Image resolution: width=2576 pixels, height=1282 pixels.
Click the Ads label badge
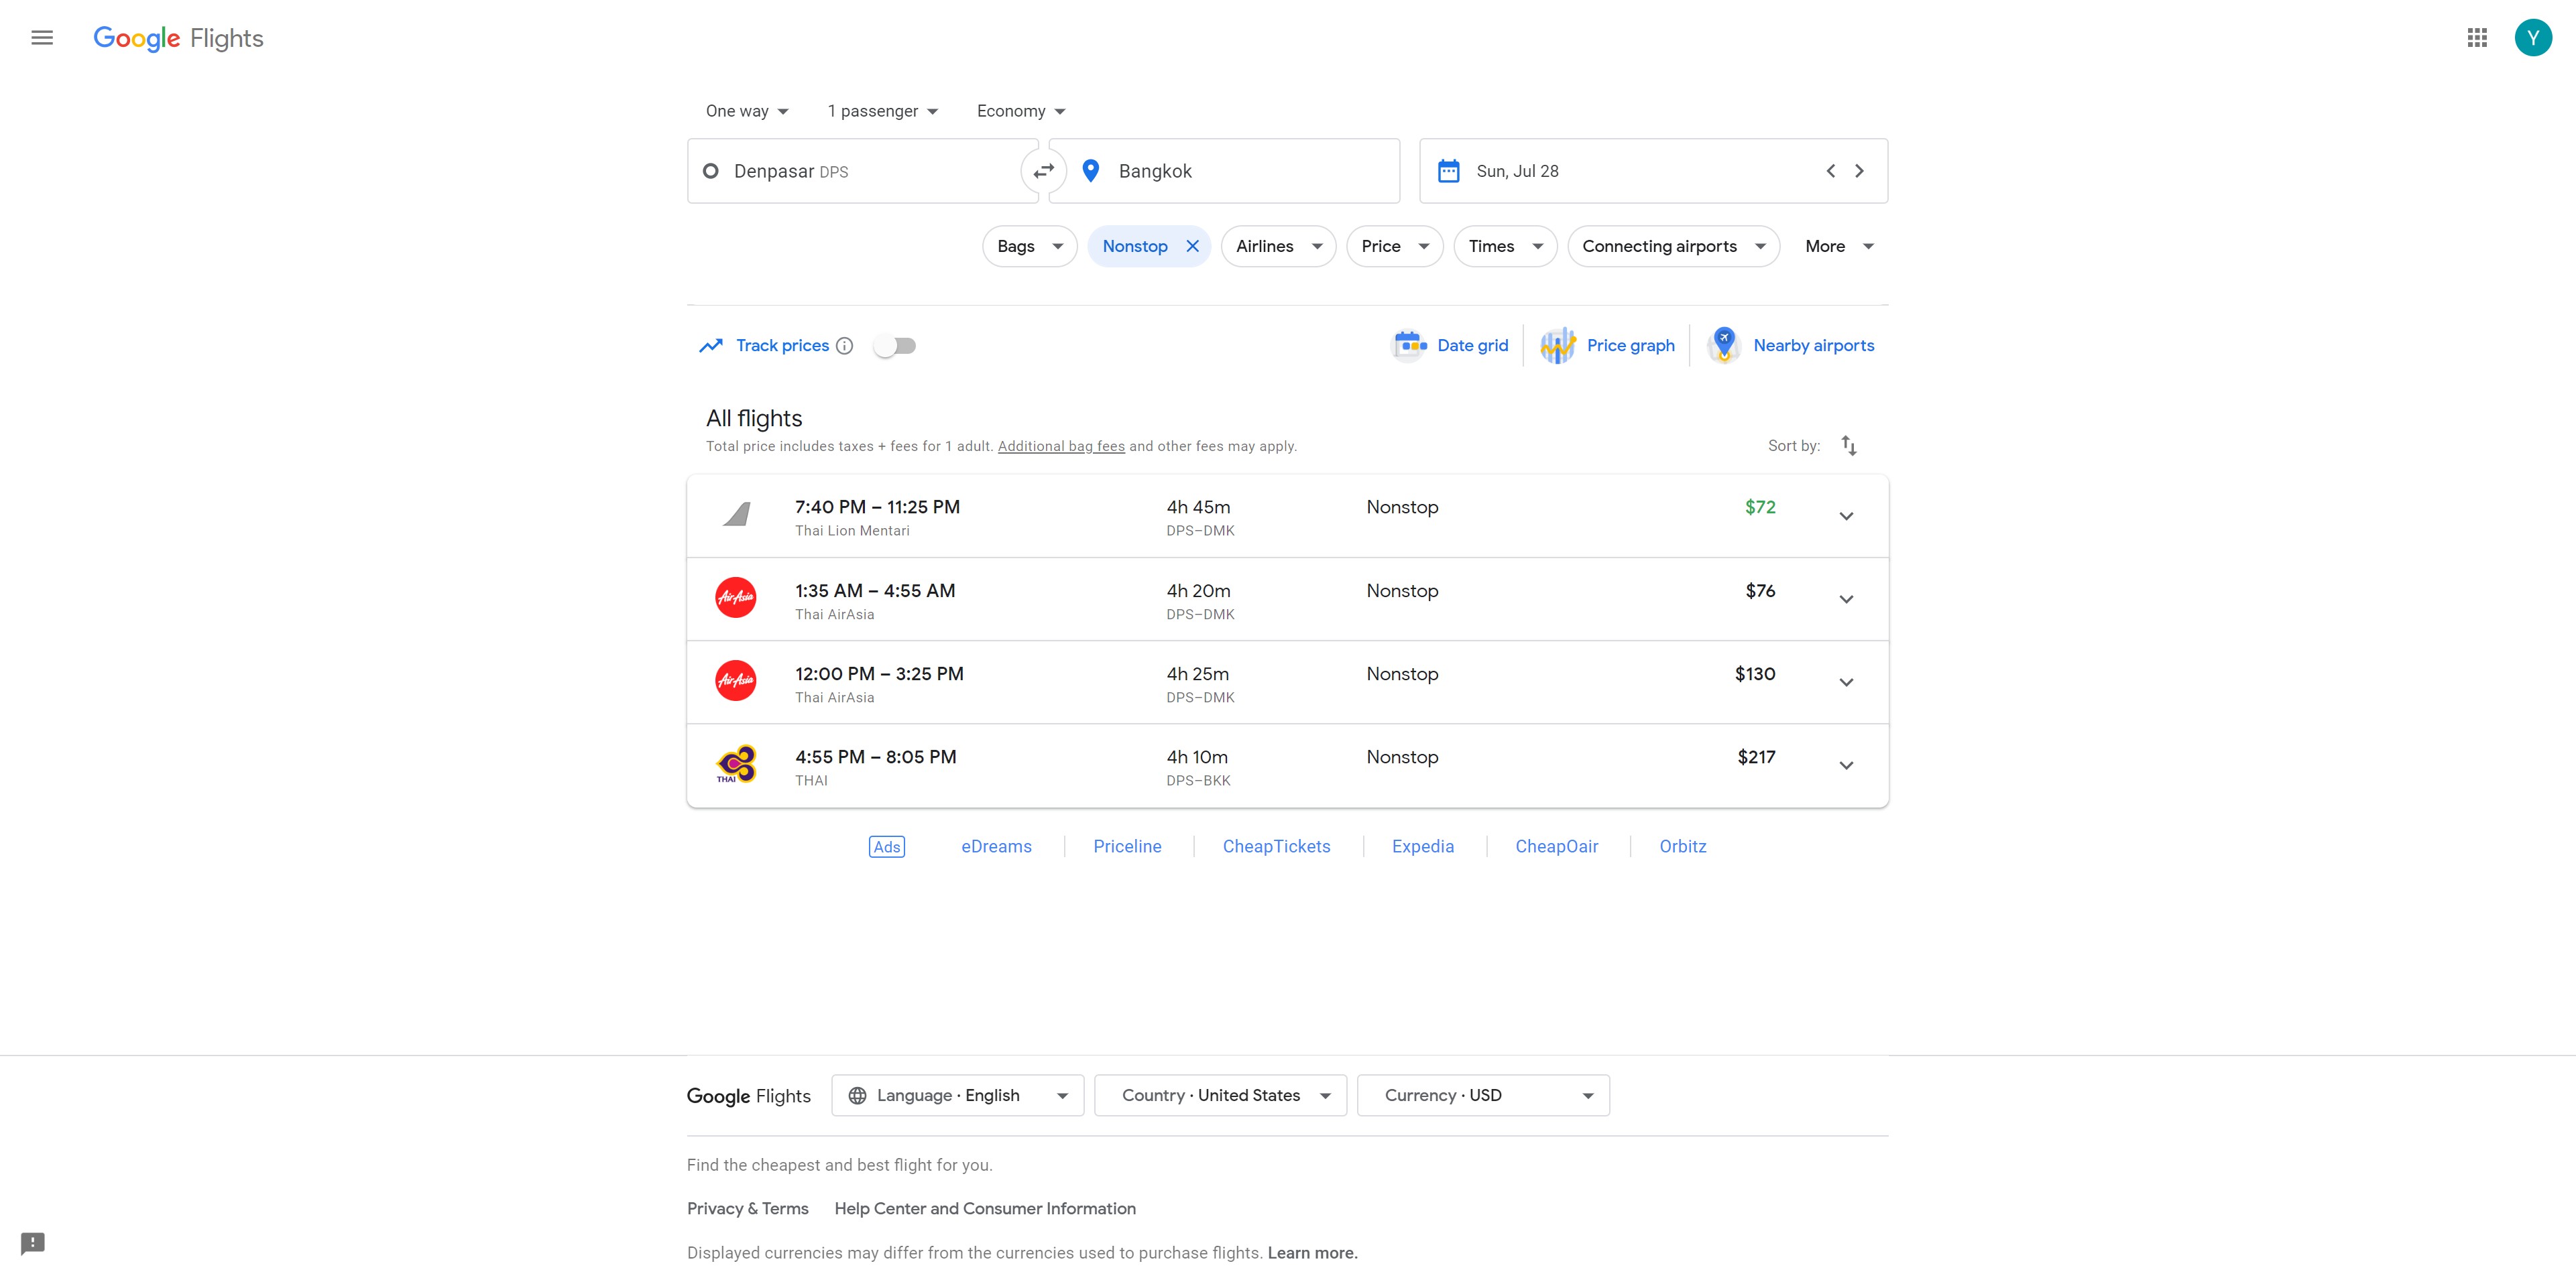(886, 846)
